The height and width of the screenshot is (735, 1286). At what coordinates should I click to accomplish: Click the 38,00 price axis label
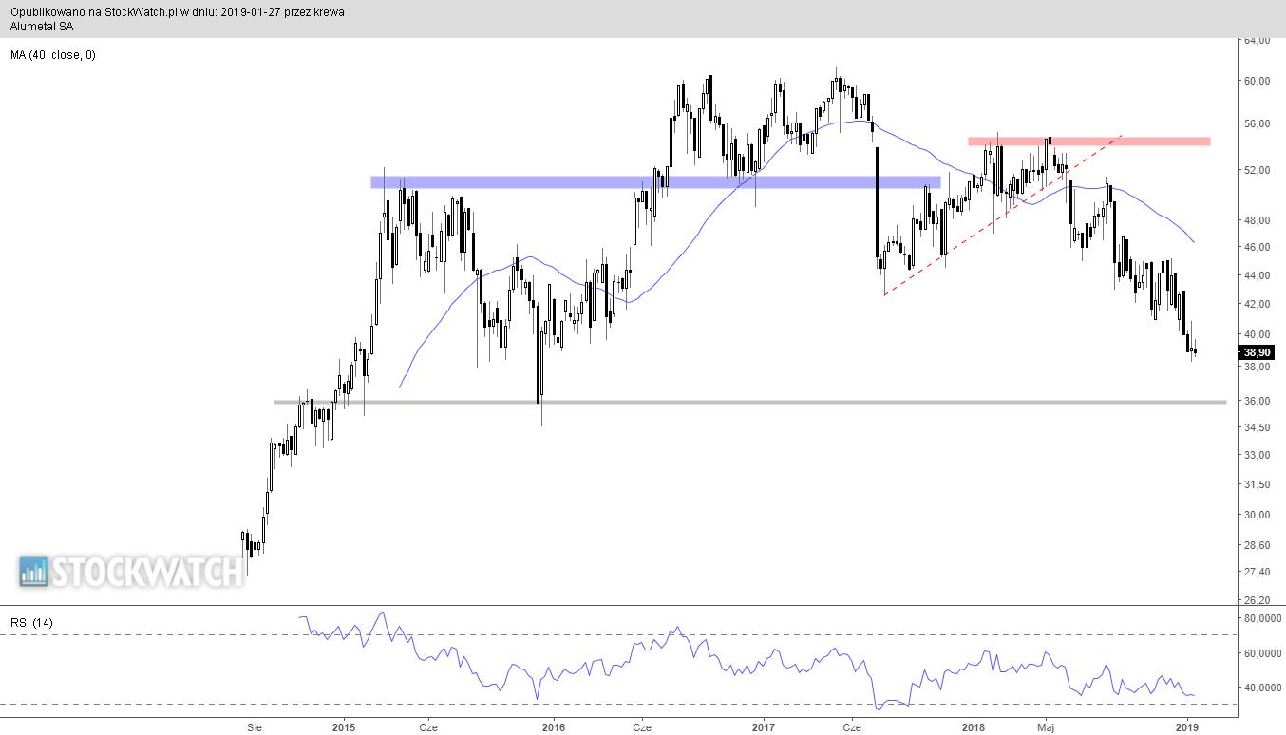click(x=1257, y=367)
